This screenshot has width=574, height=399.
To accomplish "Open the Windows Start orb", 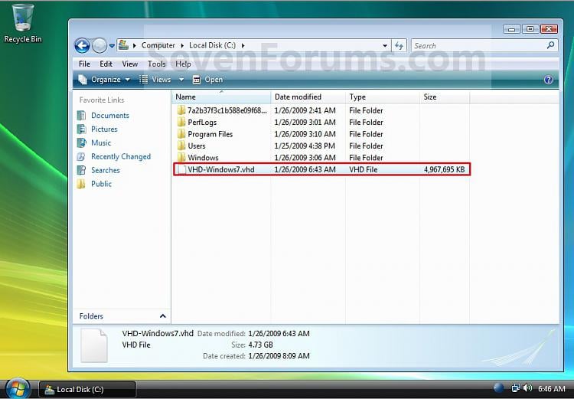I will (x=17, y=389).
